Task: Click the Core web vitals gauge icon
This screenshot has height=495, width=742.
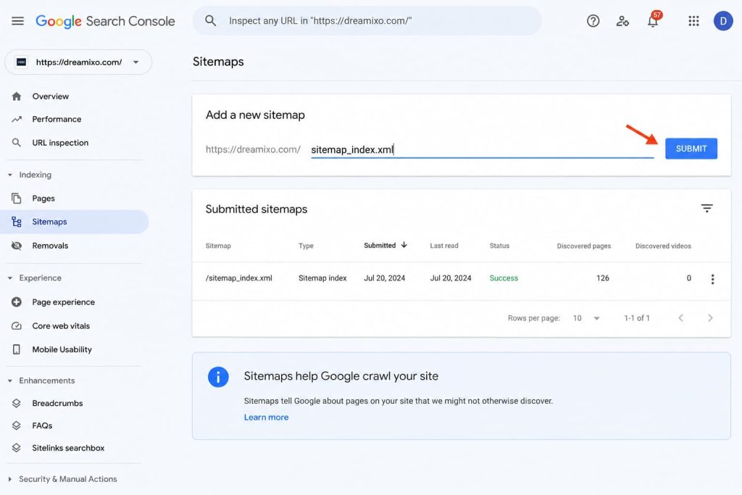Action: click(x=17, y=326)
